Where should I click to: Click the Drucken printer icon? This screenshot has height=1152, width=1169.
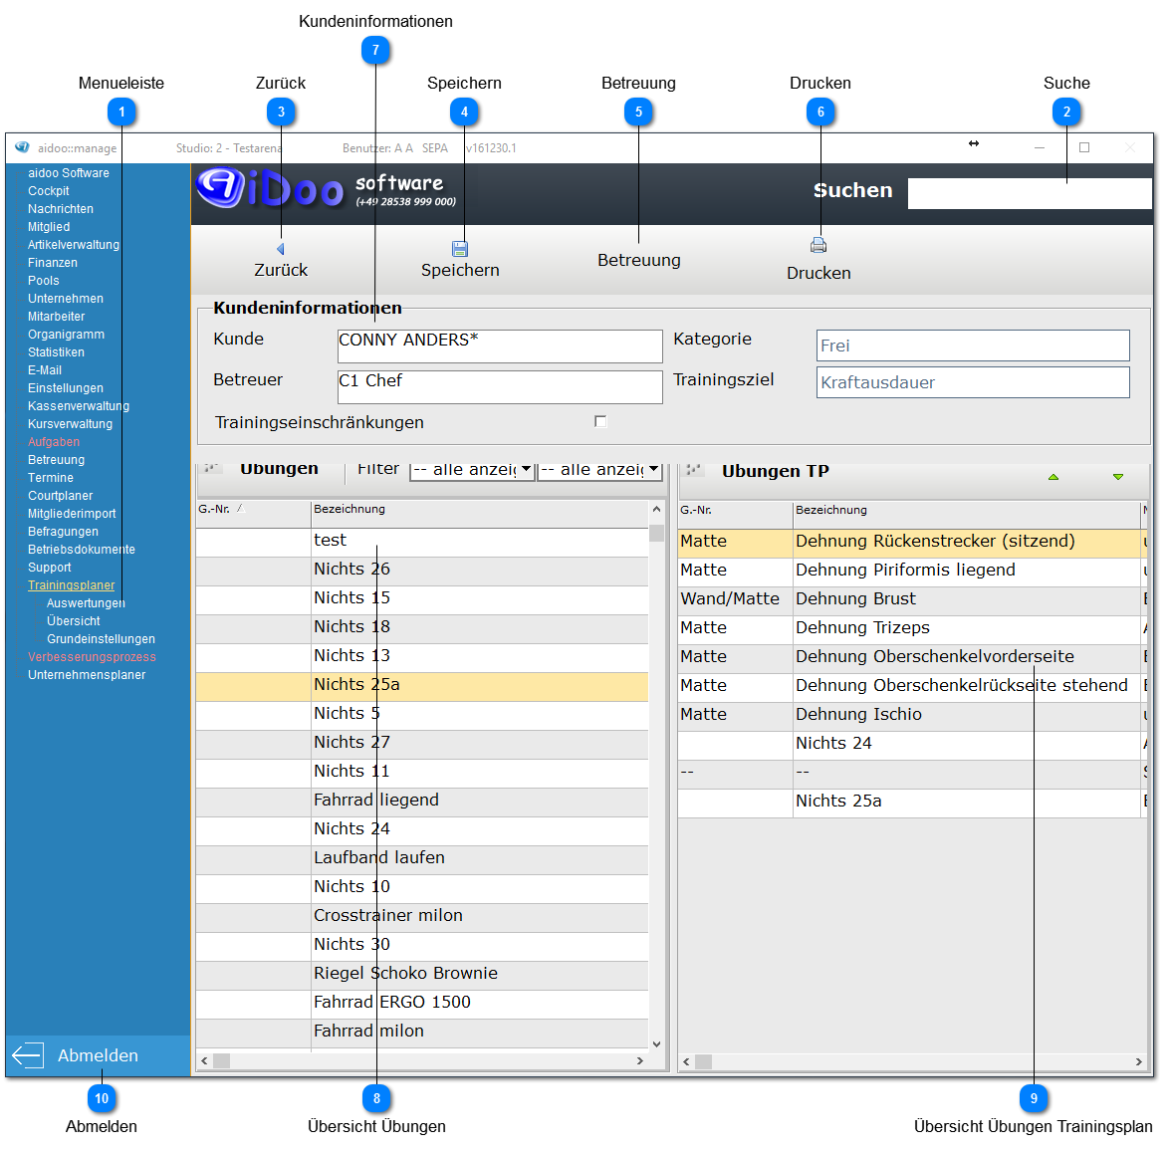818,245
